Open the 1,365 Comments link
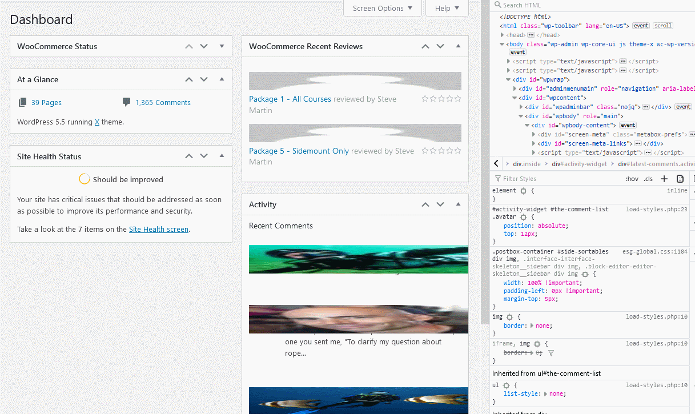 pyautogui.click(x=163, y=103)
